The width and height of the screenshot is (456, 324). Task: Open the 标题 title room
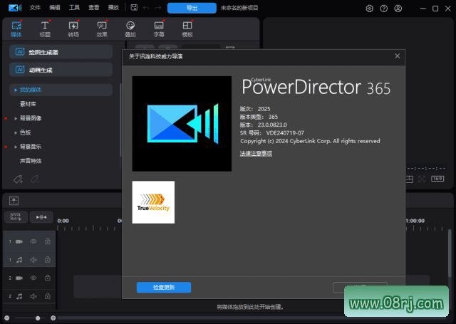pyautogui.click(x=45, y=29)
